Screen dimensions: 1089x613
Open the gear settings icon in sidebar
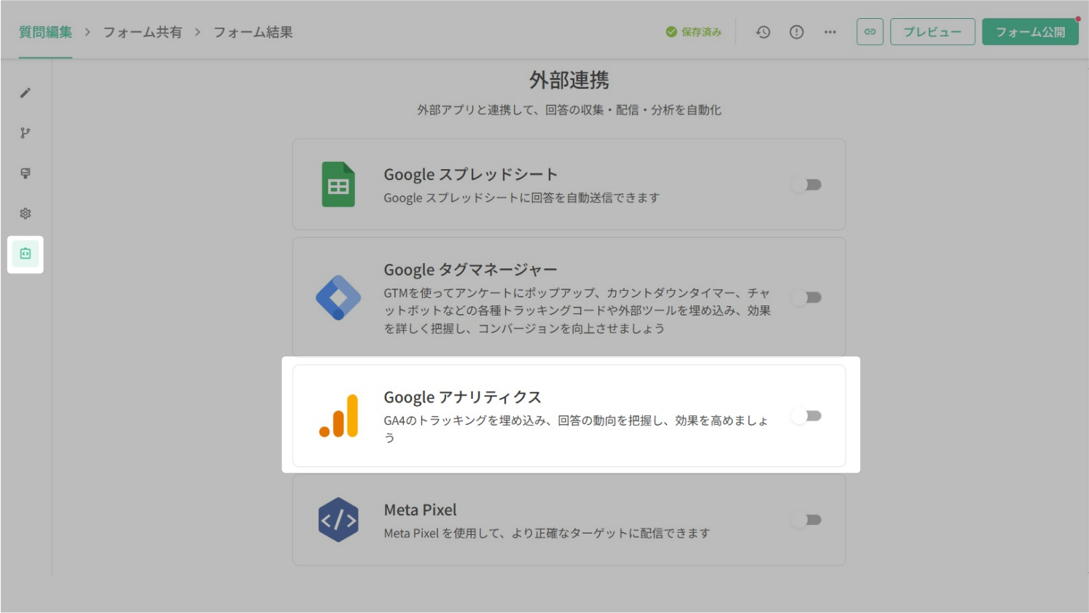point(26,214)
